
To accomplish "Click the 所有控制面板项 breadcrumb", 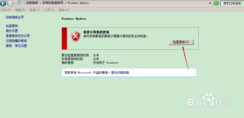I will [x=53, y=3].
